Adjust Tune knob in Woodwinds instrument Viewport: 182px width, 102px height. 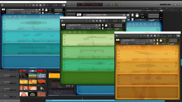[x=46, y=10]
